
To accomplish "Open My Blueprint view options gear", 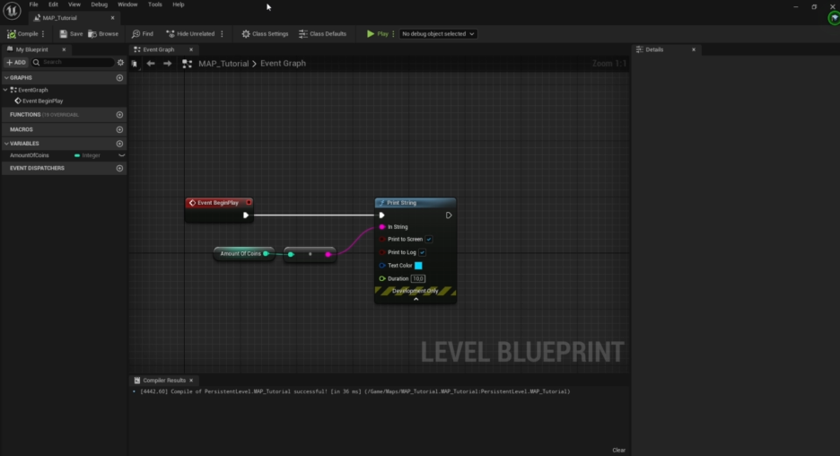I will pos(120,62).
